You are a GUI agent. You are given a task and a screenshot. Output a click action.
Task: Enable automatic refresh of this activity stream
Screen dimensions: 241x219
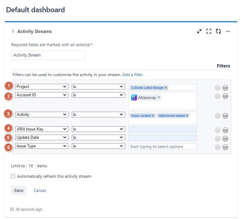click(13, 176)
